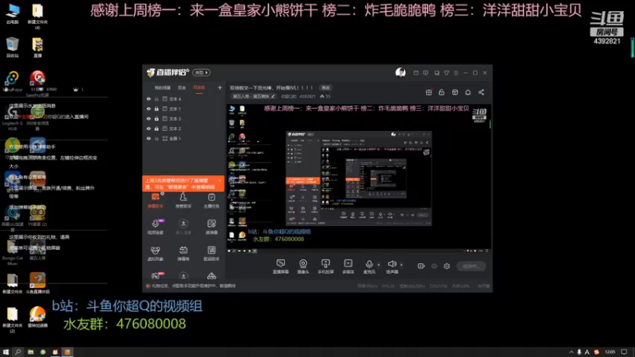Click the start streaming button at bottom right
The height and width of the screenshot is (357, 635).
click(x=471, y=266)
